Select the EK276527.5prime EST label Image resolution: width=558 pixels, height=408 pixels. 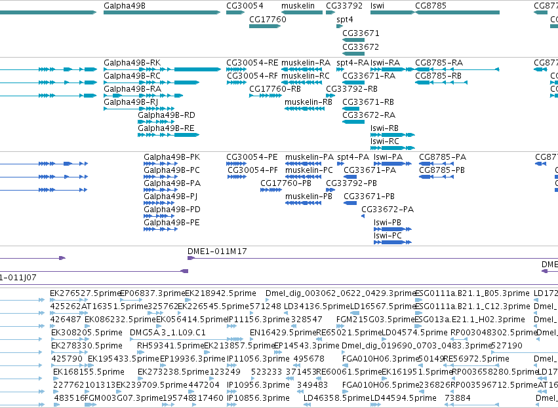[86, 293]
